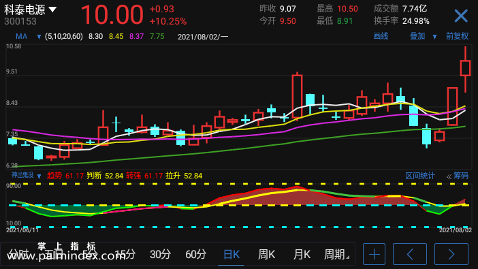Screen dimensions: 478x269
Task: Go to next candle with right arrow
Action: click(x=451, y=254)
